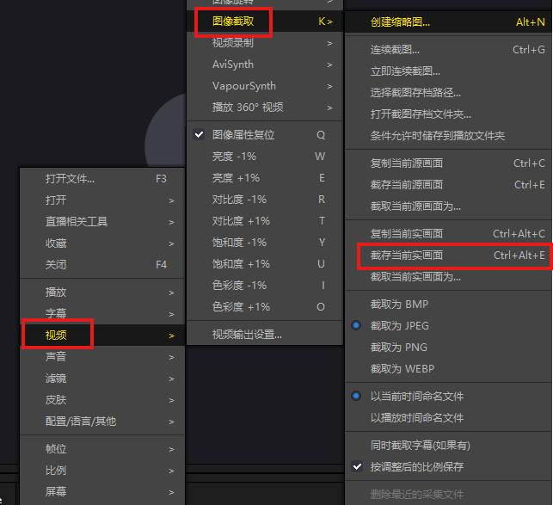The height and width of the screenshot is (505, 553).
Task: Toggle 图像属性复位 checkmark
Action: pyautogui.click(x=265, y=135)
